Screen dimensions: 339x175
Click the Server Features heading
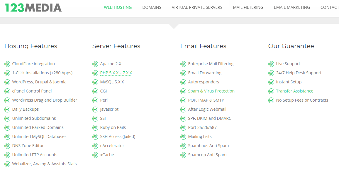(116, 46)
